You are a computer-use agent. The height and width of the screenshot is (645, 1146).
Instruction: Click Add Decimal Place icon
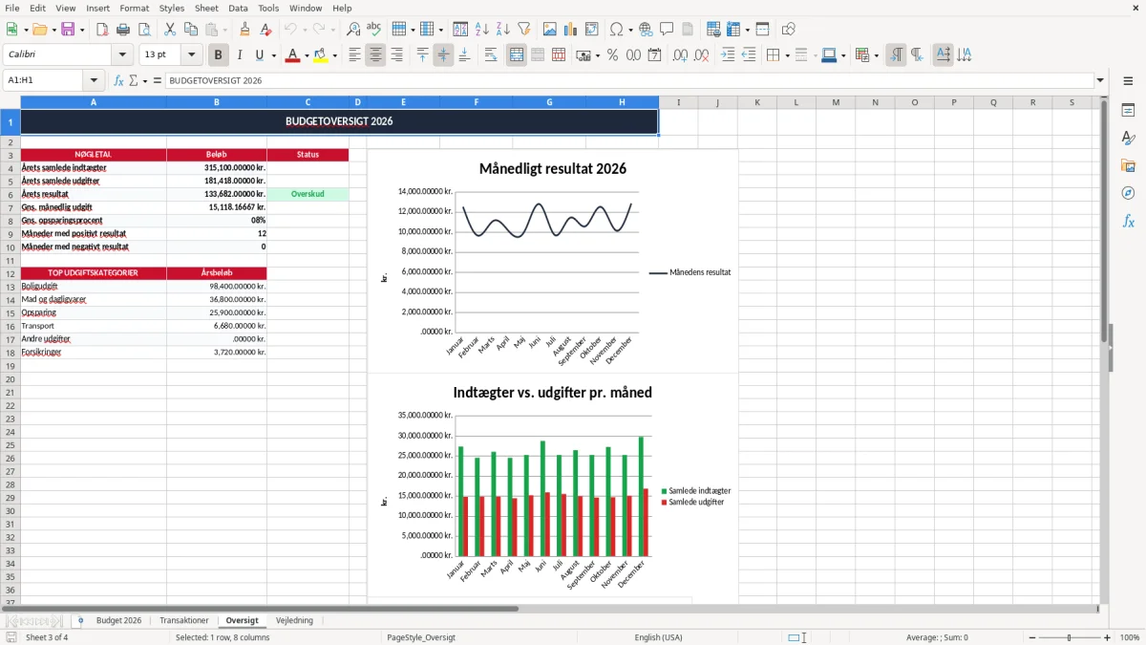point(680,55)
